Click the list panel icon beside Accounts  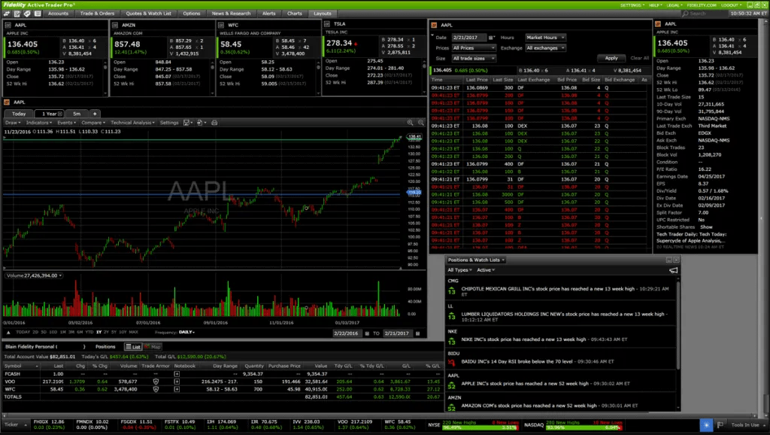[38, 14]
